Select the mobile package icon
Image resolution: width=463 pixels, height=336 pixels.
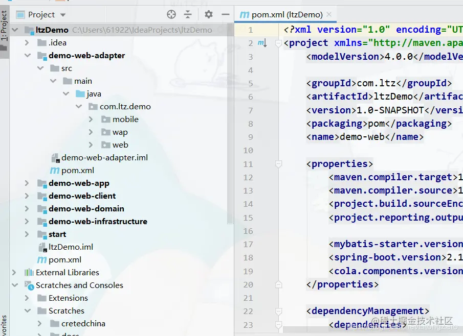pos(106,119)
